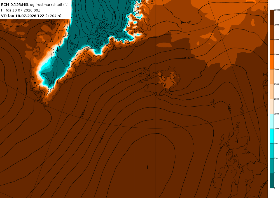280x198 pixels.
Task: Click the colorbar segment between 5000 and 7500
Action: (272, 32)
